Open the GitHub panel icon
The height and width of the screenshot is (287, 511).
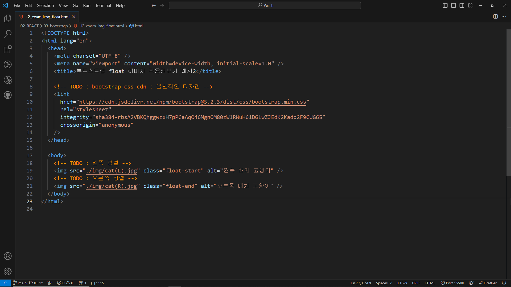coord(8,95)
